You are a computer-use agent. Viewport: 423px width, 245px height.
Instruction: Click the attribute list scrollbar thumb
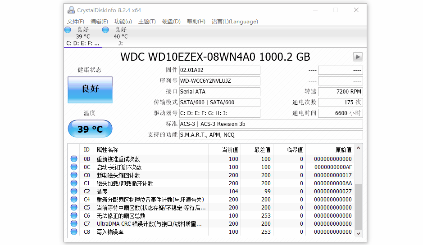tap(358, 206)
